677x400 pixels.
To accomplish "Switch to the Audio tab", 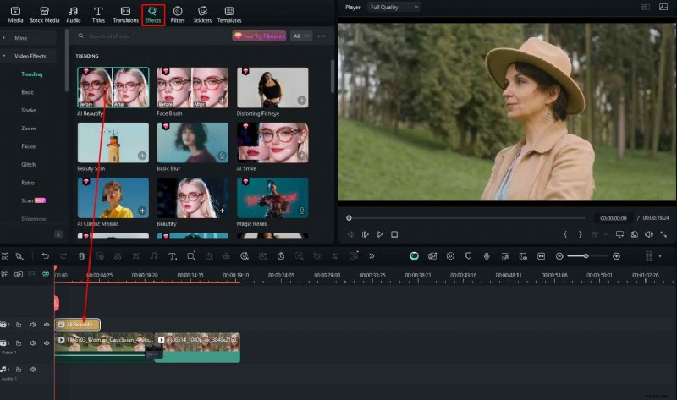I will coord(73,14).
